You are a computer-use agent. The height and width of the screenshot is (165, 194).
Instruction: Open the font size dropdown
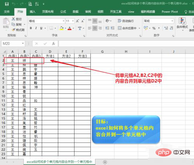click(x=73, y=21)
